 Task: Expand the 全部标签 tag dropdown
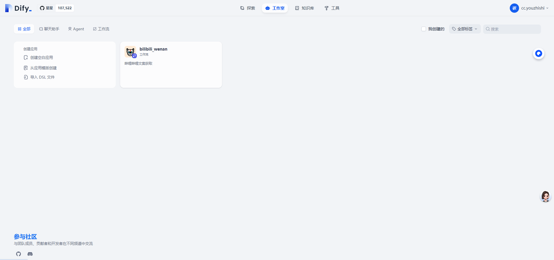[464, 29]
